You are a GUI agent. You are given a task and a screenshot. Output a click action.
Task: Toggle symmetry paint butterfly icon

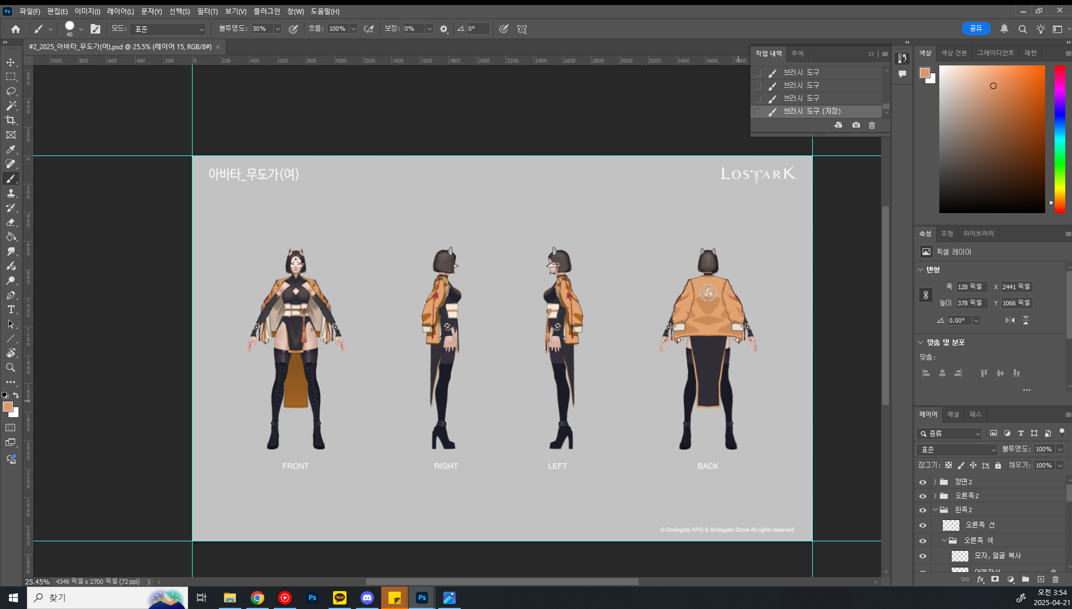[x=522, y=29]
